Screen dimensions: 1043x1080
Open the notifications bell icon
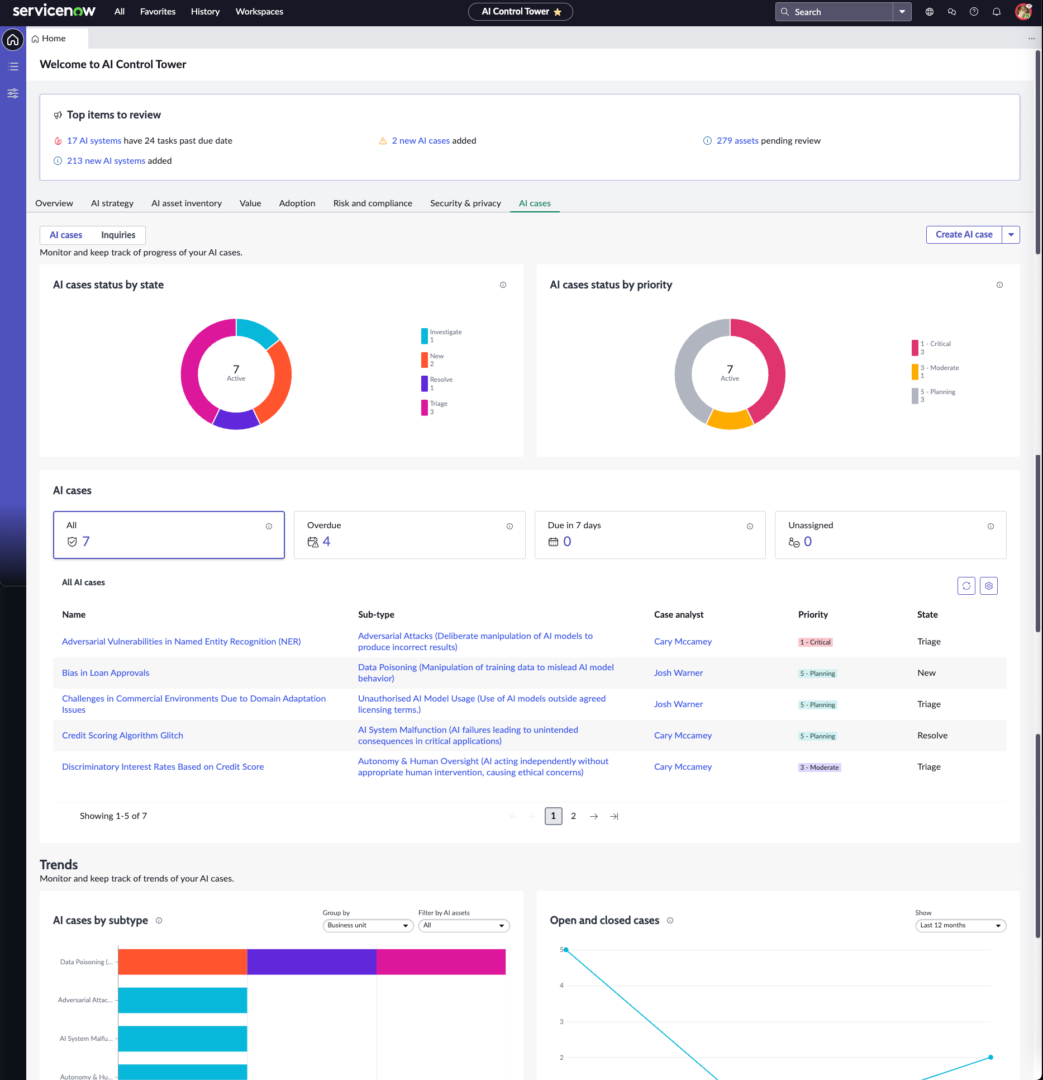pos(997,12)
